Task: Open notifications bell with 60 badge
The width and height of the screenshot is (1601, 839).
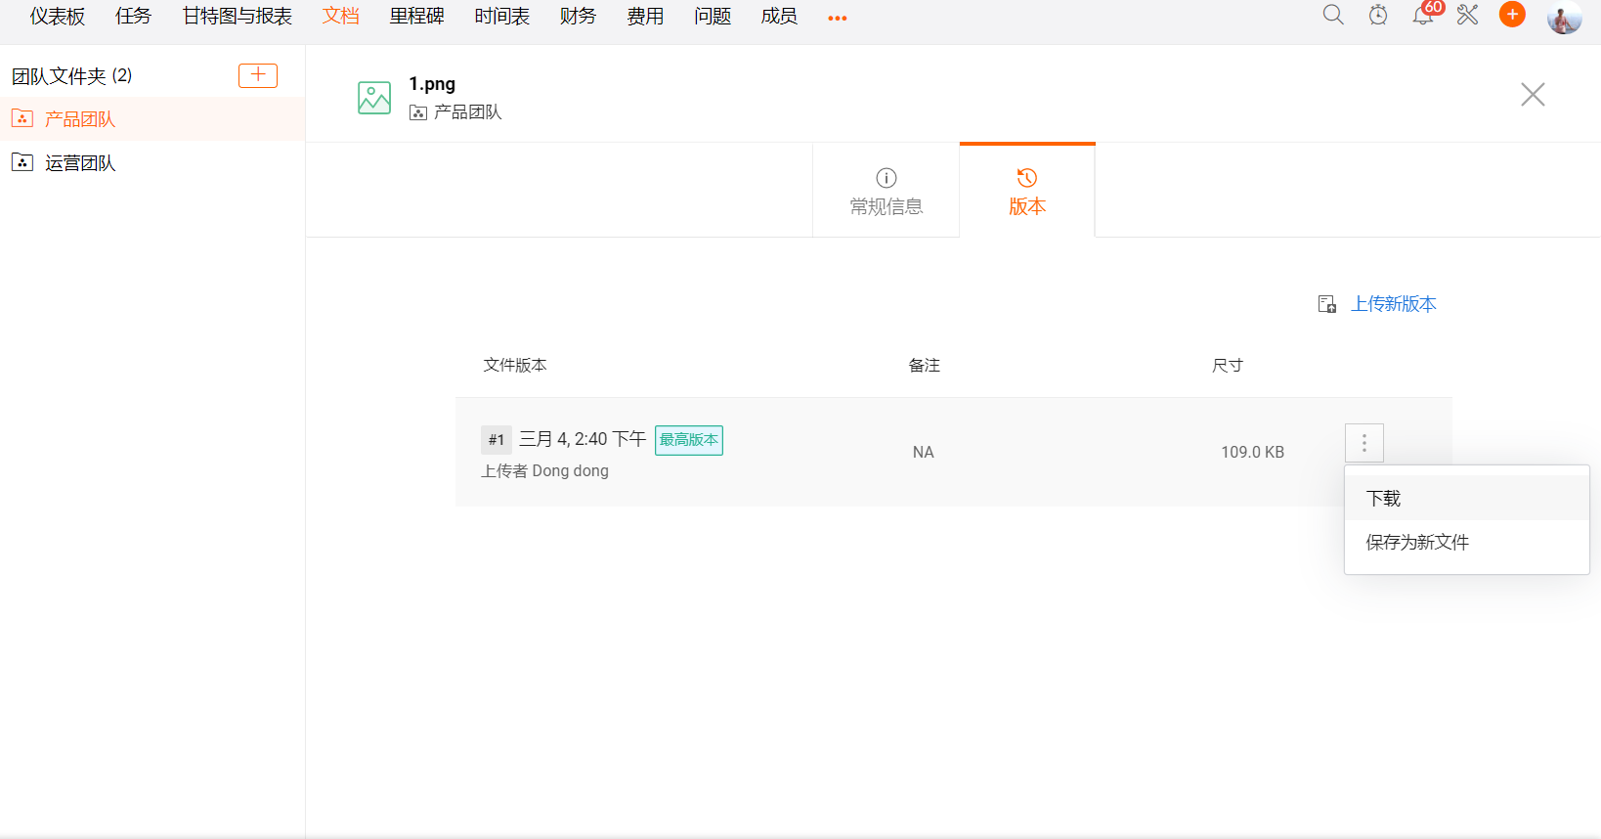Action: click(1423, 15)
